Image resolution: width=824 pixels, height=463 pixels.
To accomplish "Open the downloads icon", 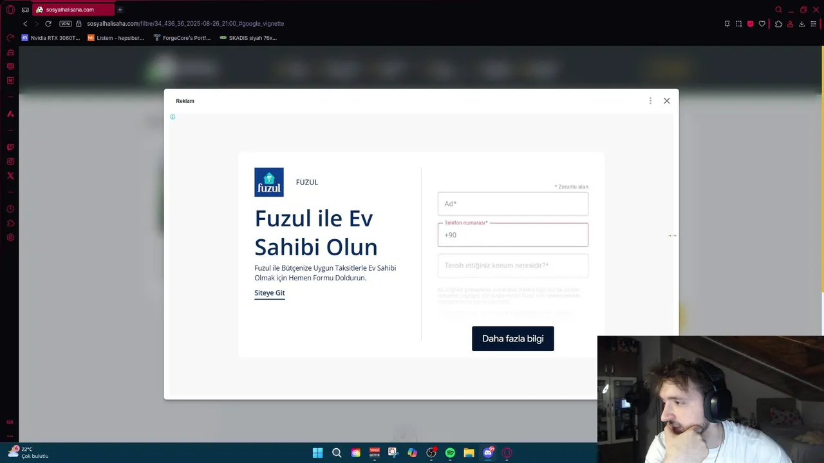I will tap(801, 24).
